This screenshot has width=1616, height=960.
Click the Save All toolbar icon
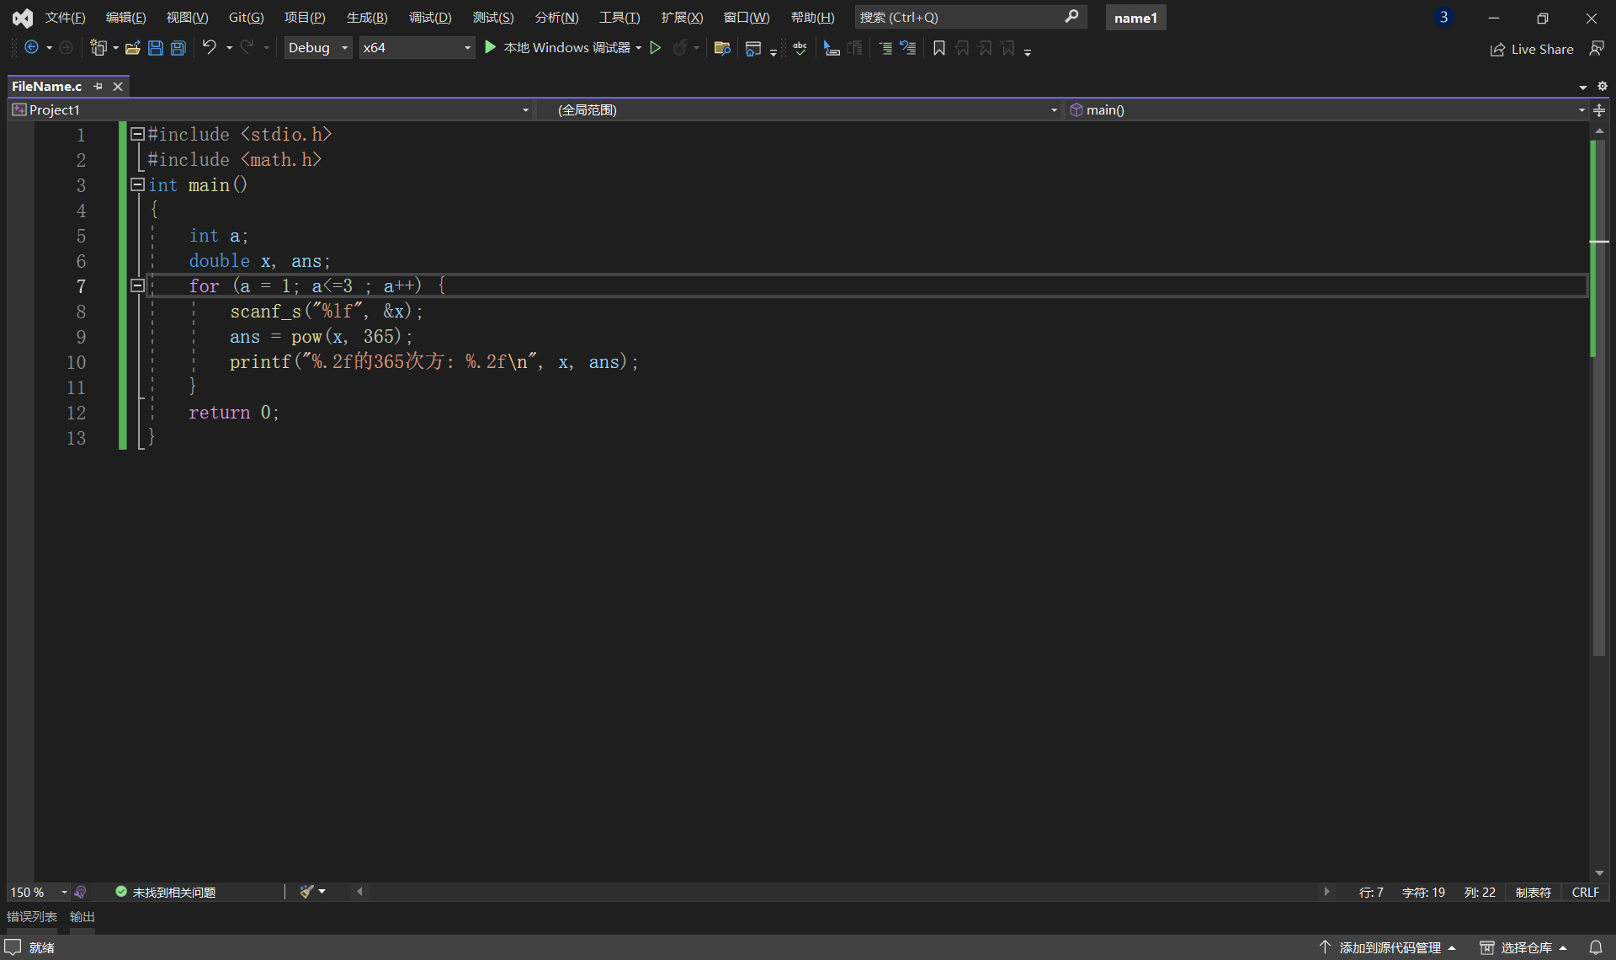[x=178, y=48]
